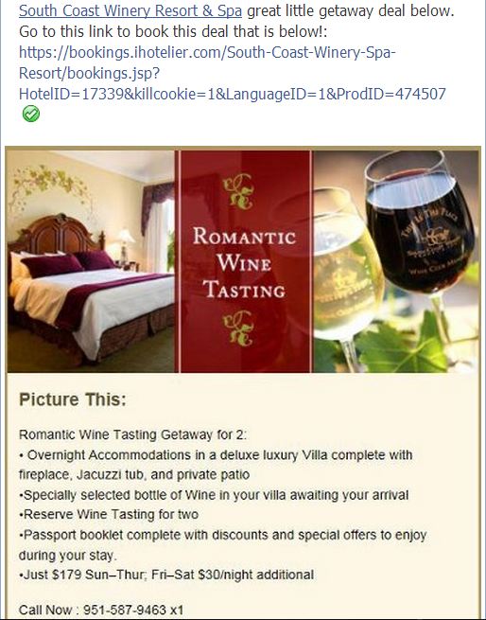Screen dimensions: 486x620
Task: Click the Just $179 Sun–Thur pricing line
Action: click(x=166, y=575)
